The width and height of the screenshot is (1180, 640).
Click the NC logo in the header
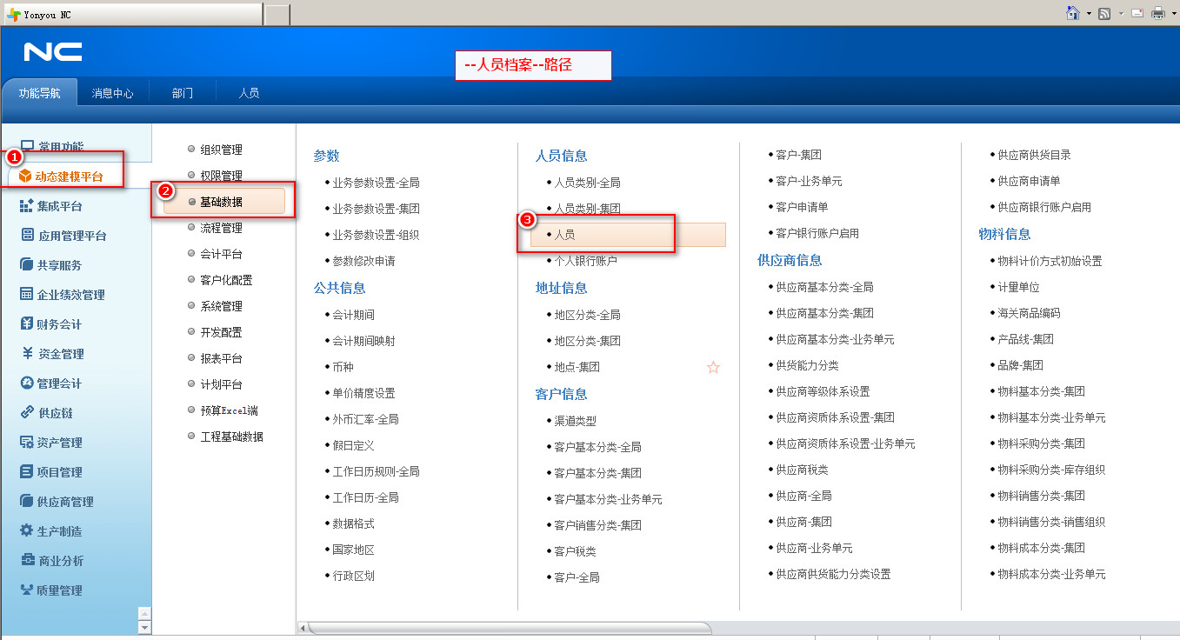click(x=53, y=53)
